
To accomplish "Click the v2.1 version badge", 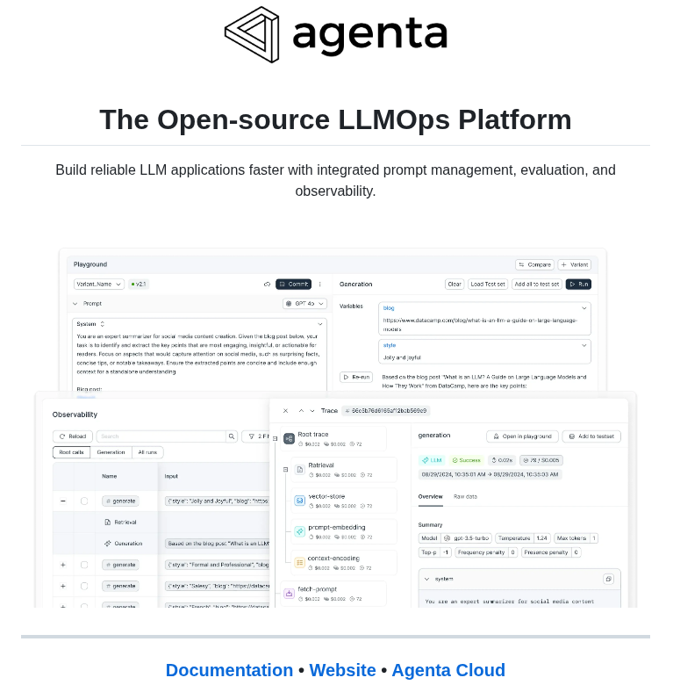I will pos(139,285).
